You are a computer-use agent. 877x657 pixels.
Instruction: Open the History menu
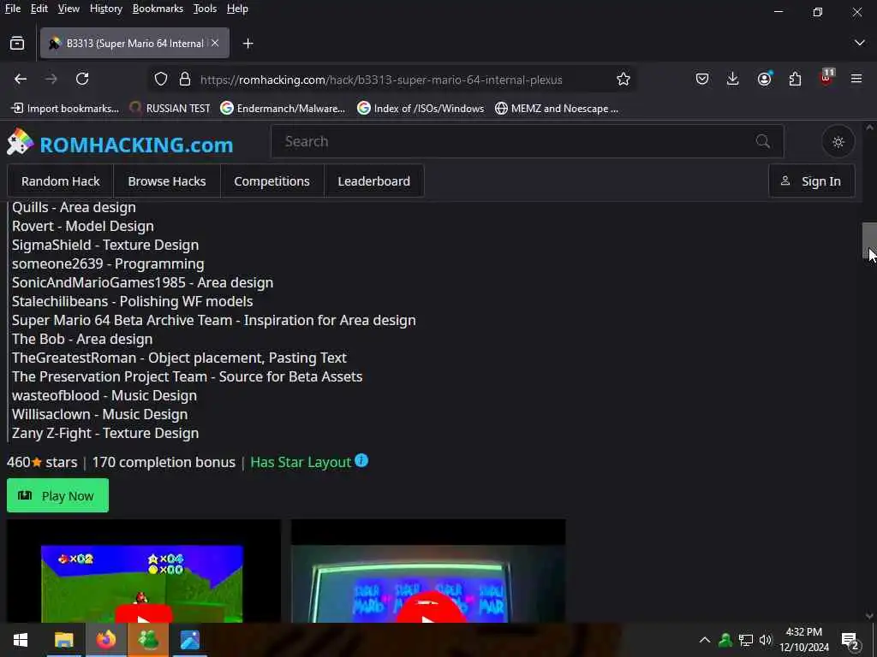(105, 9)
